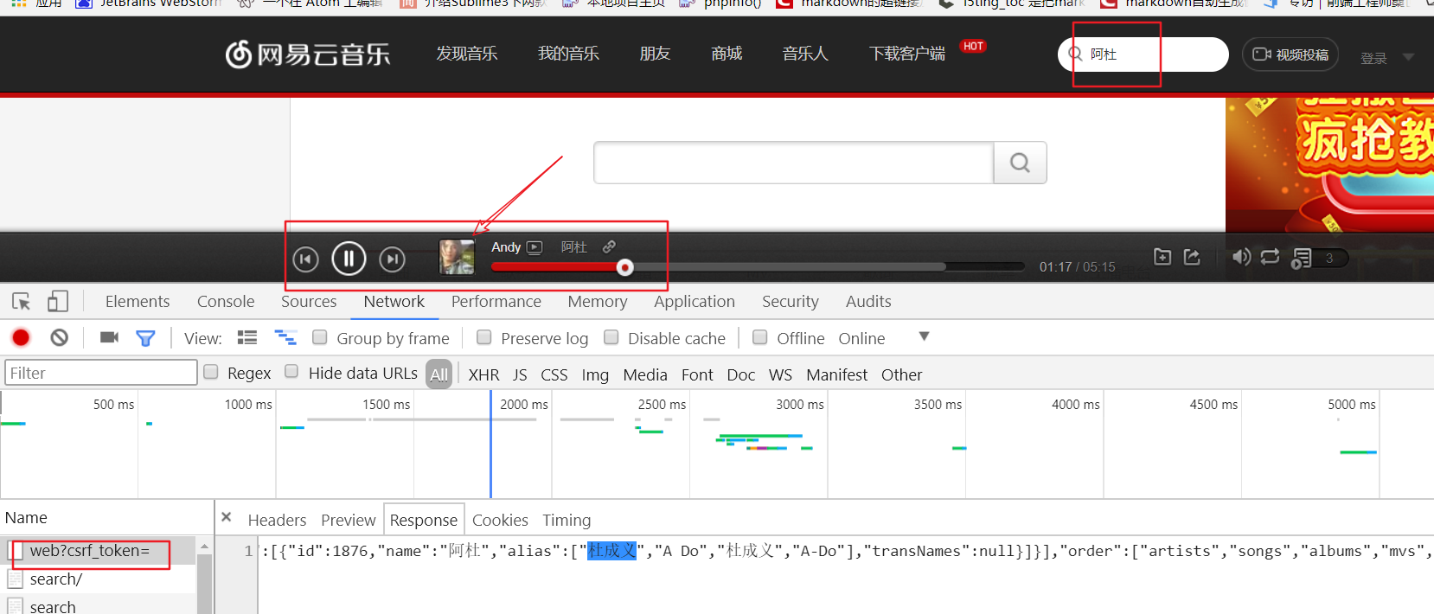Viewport: 1434px width, 614px height.
Task: Click the volume speaker icon
Action: click(1241, 257)
